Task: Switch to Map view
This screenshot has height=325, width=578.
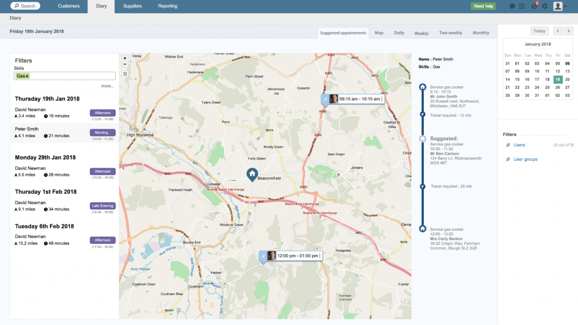Action: pyautogui.click(x=379, y=33)
